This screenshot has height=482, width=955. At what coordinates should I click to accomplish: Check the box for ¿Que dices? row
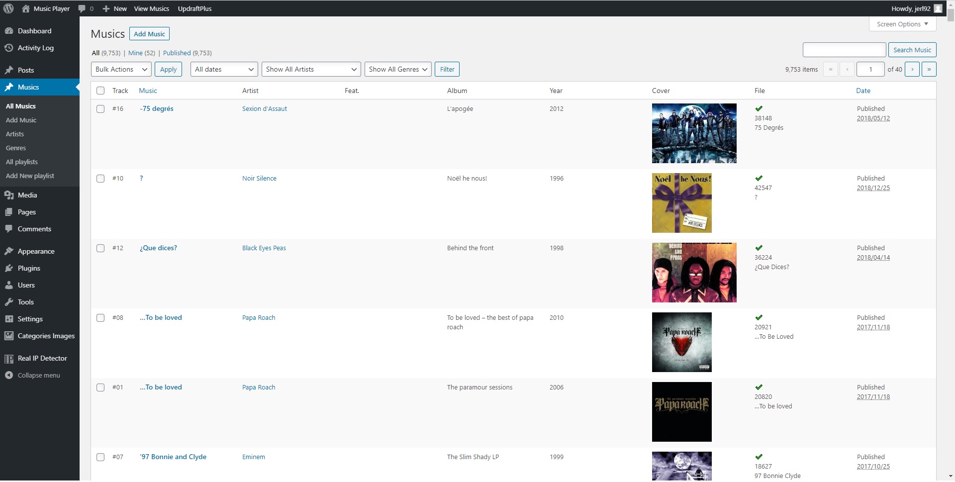coord(100,248)
